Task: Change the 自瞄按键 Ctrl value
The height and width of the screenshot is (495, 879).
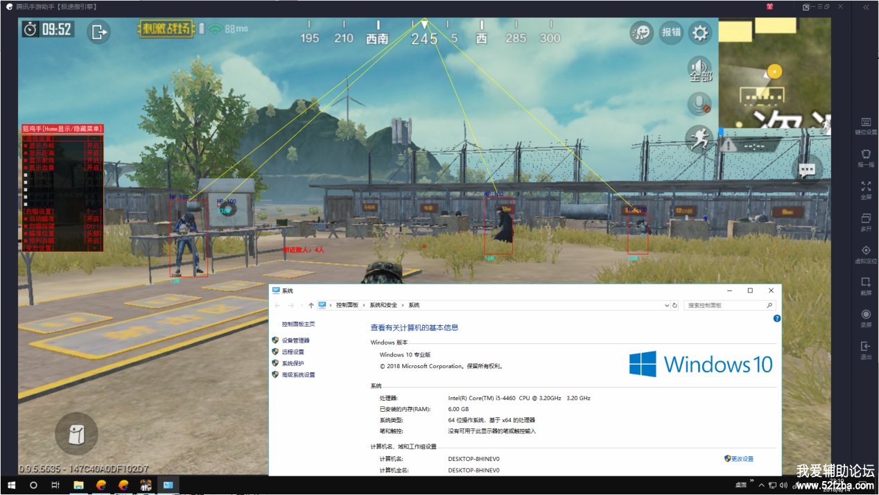Action: (93, 226)
